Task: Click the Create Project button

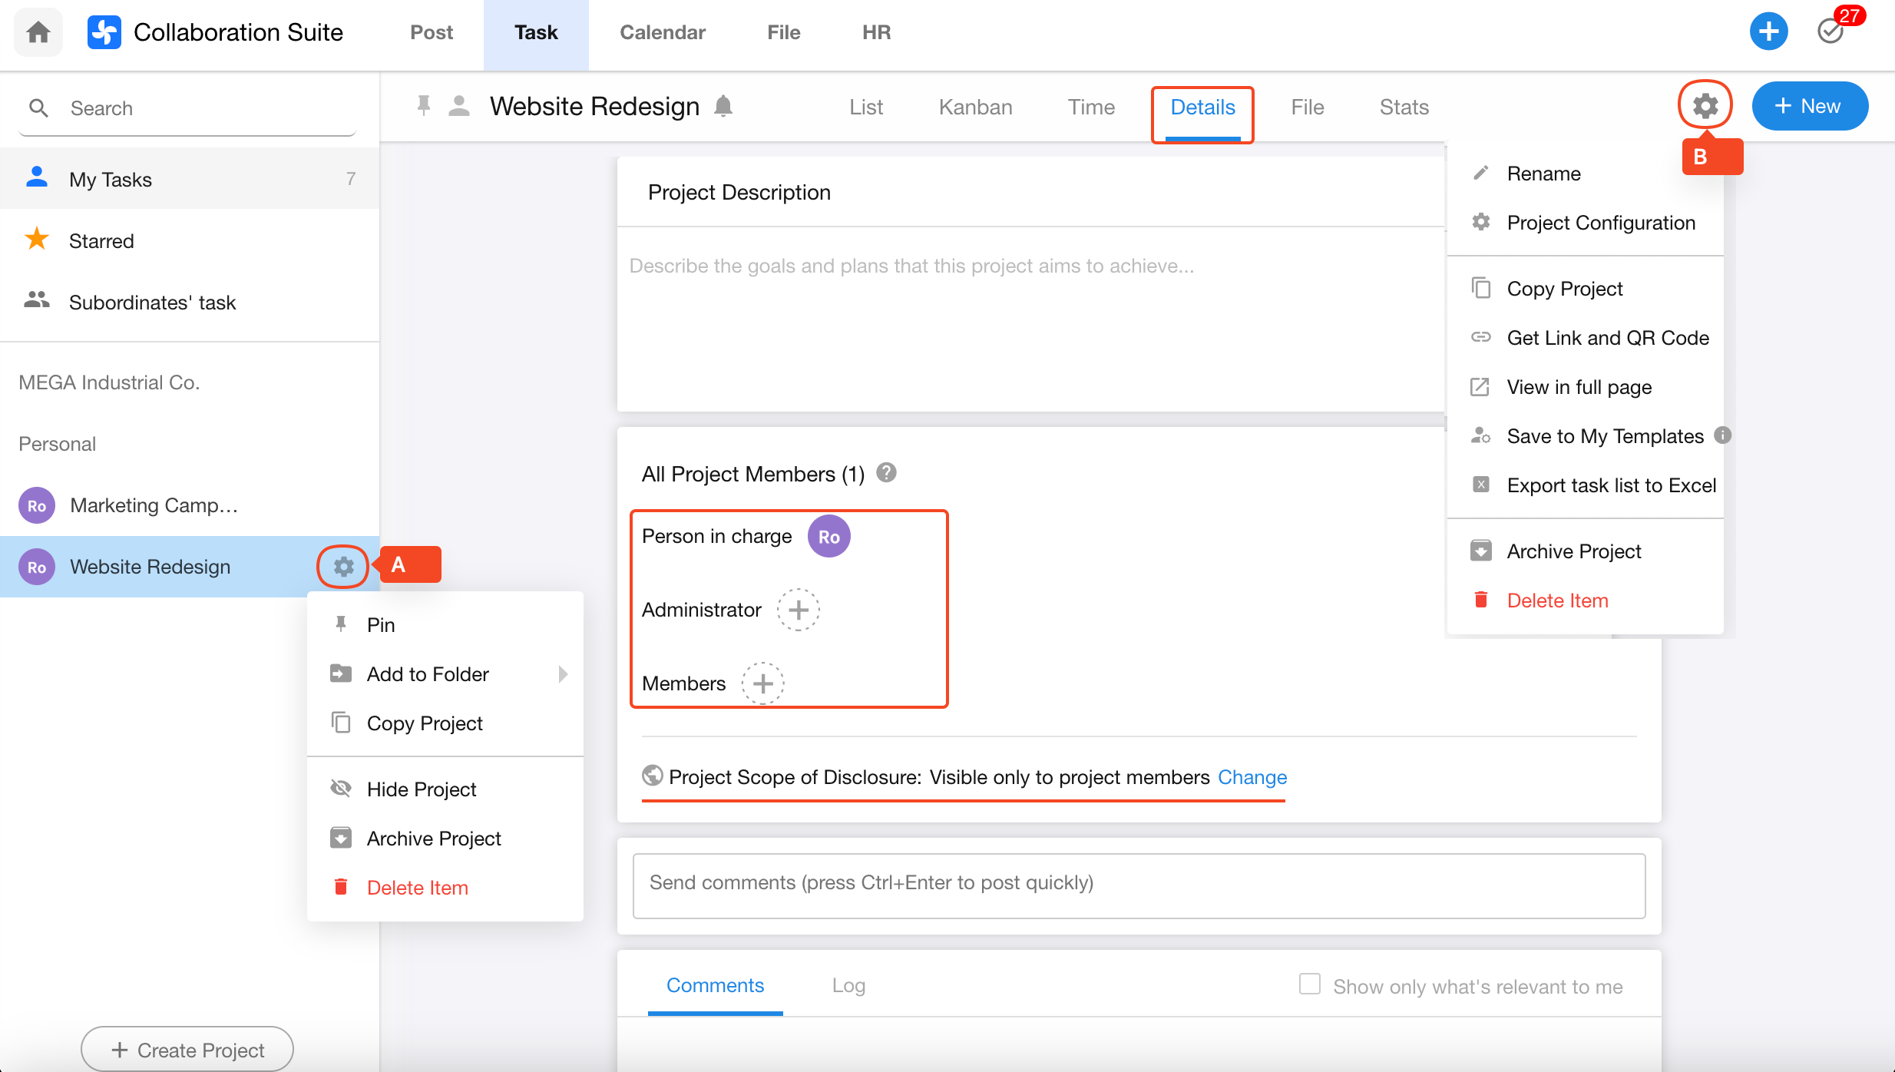Action: (187, 1049)
